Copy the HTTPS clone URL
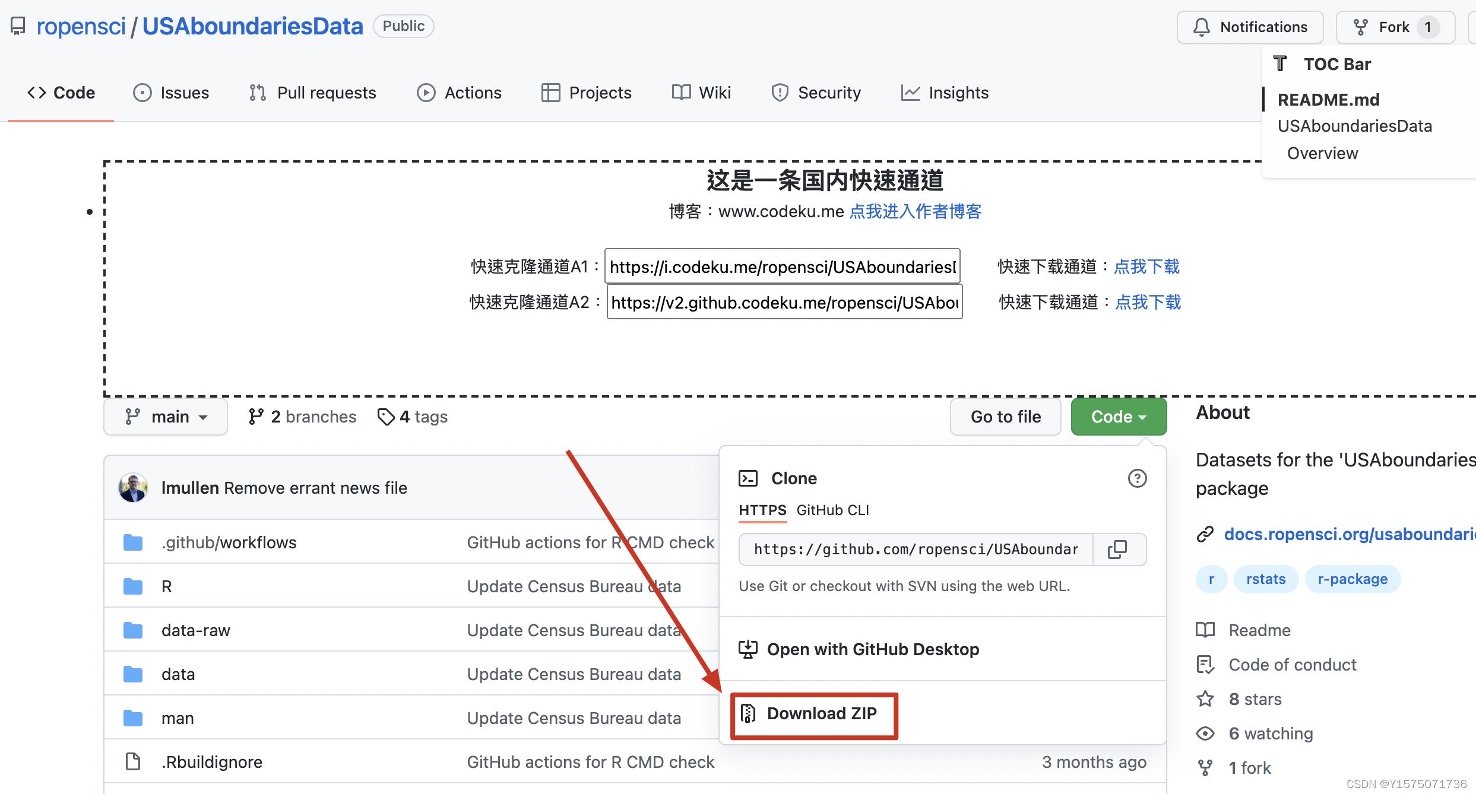 [x=1117, y=550]
